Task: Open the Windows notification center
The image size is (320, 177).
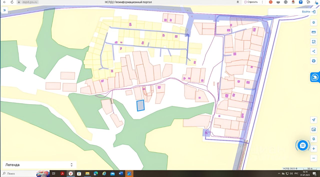Action: tap(315, 173)
